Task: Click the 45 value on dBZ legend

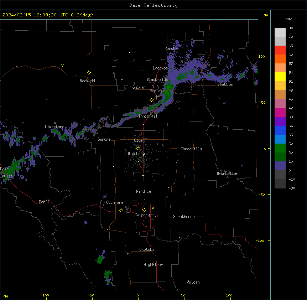Action: click(x=291, y=99)
